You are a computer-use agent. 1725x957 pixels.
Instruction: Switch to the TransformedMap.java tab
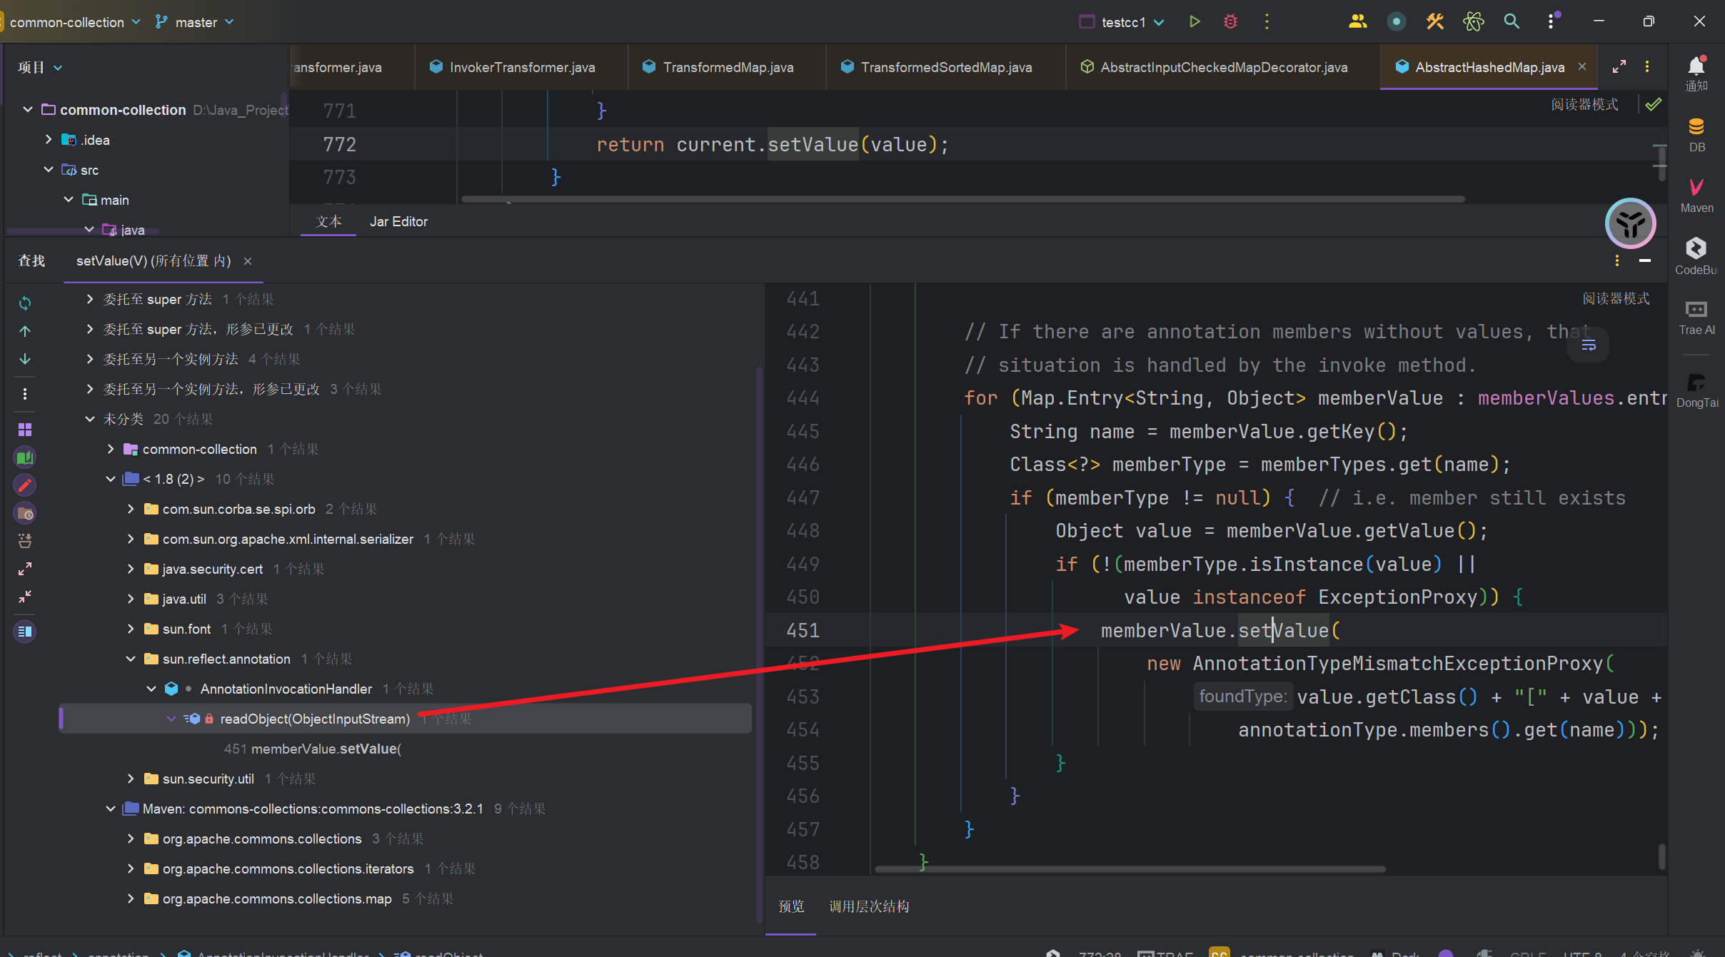727,67
